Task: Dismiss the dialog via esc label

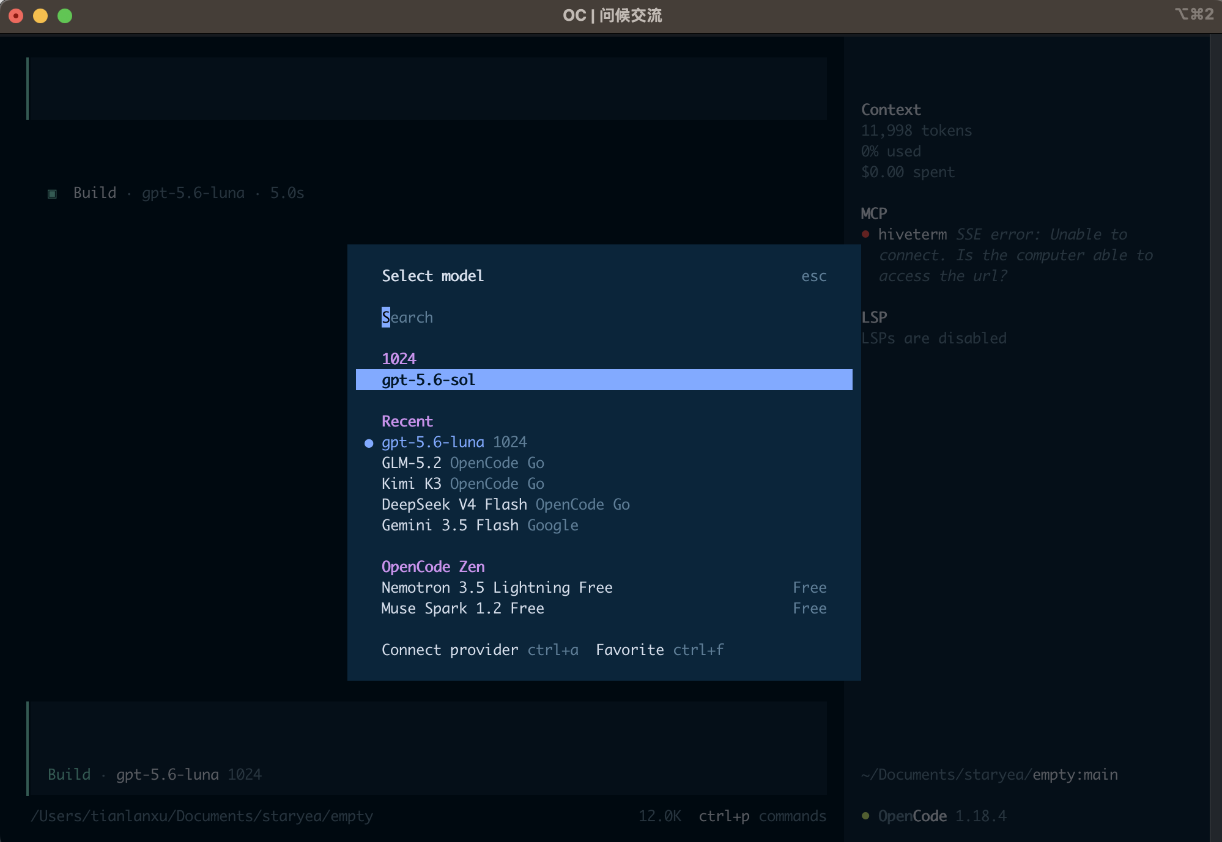Action: click(814, 276)
